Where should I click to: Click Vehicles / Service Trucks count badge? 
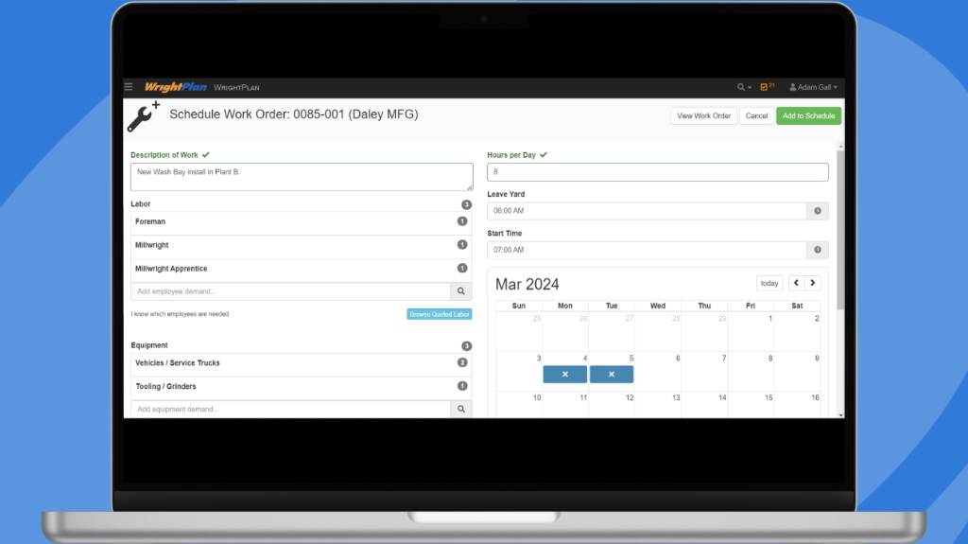[461, 363]
